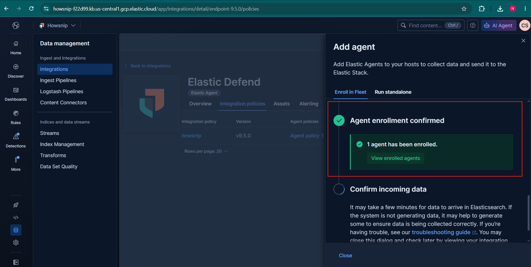Image resolution: width=531 pixels, height=267 pixels.
Task: Click the Elastic Agent badge
Action: [204, 93]
